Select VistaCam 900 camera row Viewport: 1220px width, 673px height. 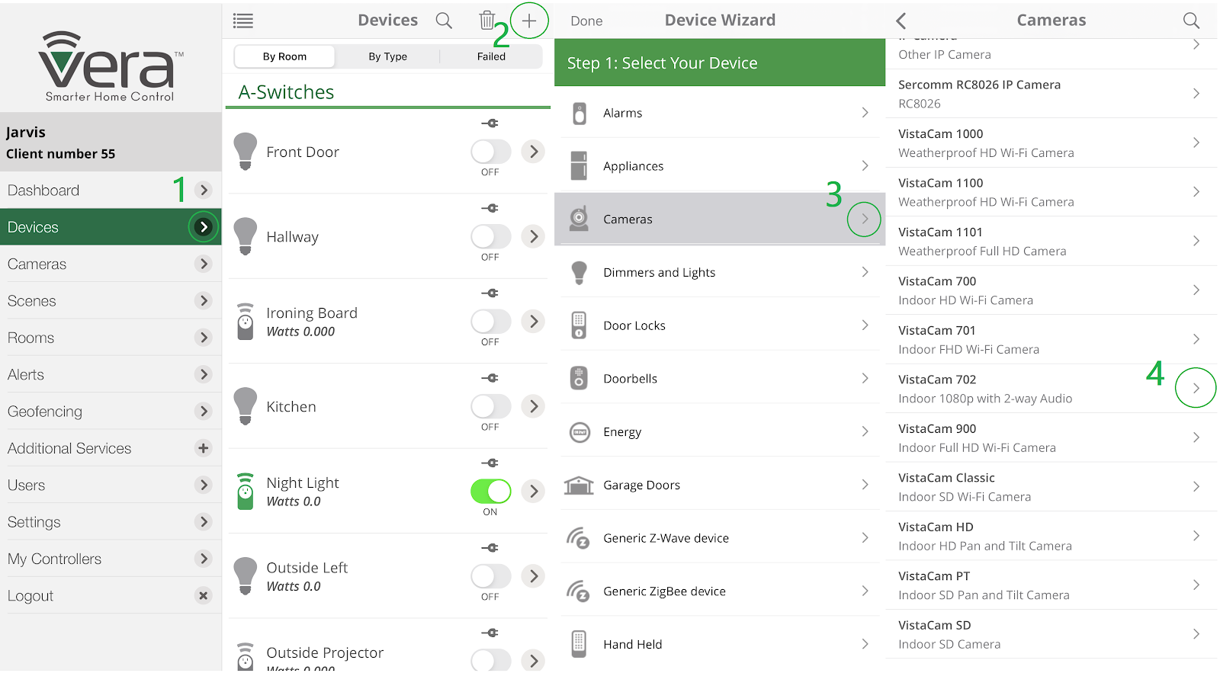point(1051,437)
